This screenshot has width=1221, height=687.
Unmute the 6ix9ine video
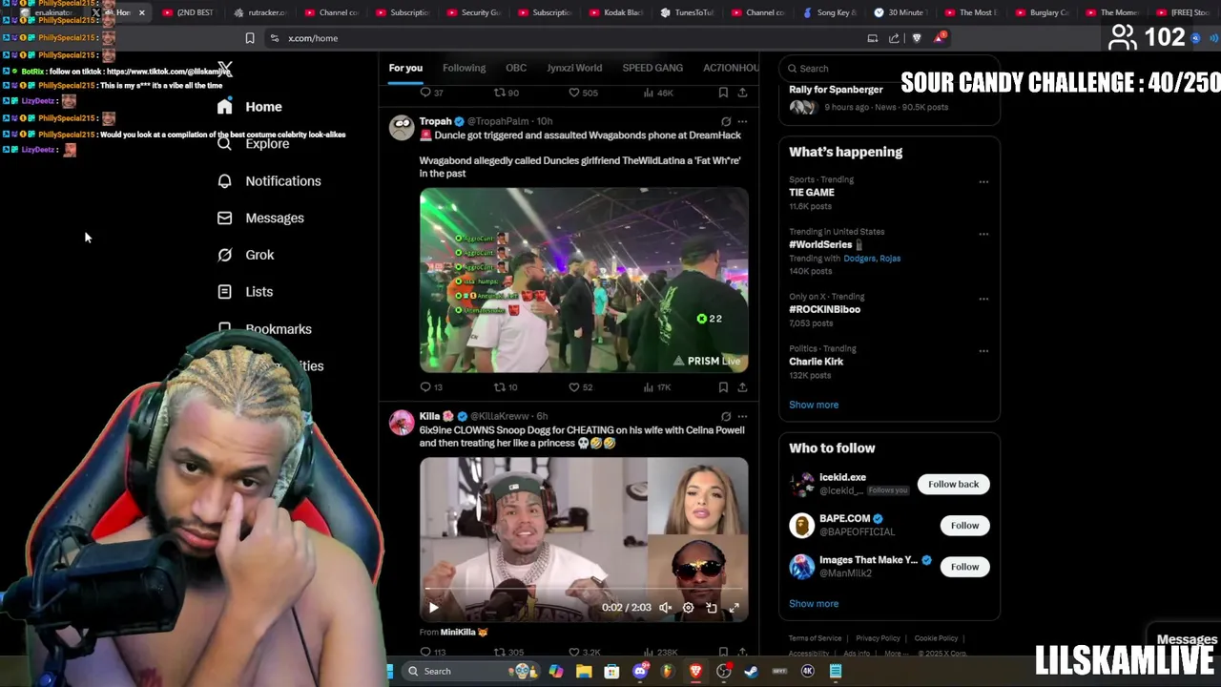pos(665,607)
